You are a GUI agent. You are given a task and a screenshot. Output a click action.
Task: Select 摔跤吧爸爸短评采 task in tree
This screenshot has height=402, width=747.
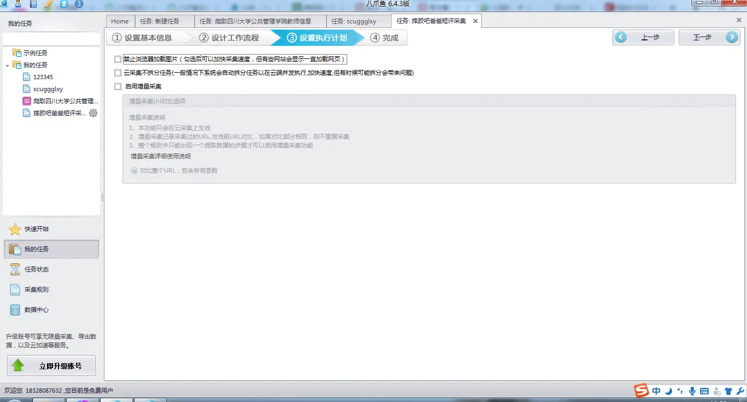point(60,113)
